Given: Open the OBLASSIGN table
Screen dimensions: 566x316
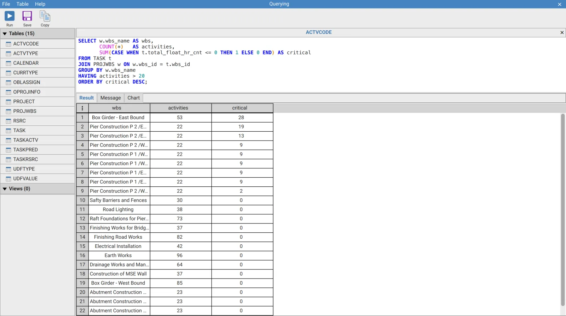Looking at the screenshot, I should coord(37,82).
